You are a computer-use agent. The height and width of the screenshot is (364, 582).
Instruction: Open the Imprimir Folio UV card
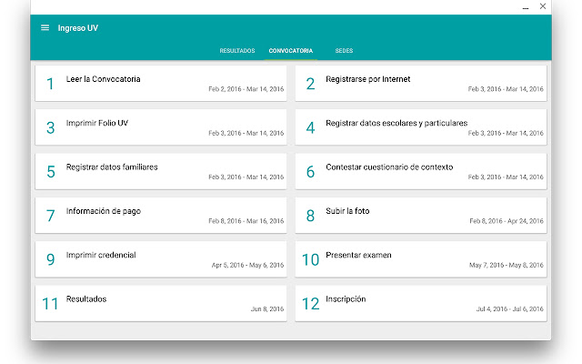tap(161, 126)
